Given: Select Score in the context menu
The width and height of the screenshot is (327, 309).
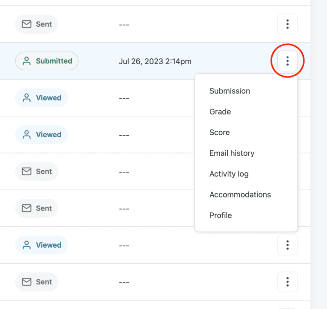Looking at the screenshot, I should pos(219,132).
